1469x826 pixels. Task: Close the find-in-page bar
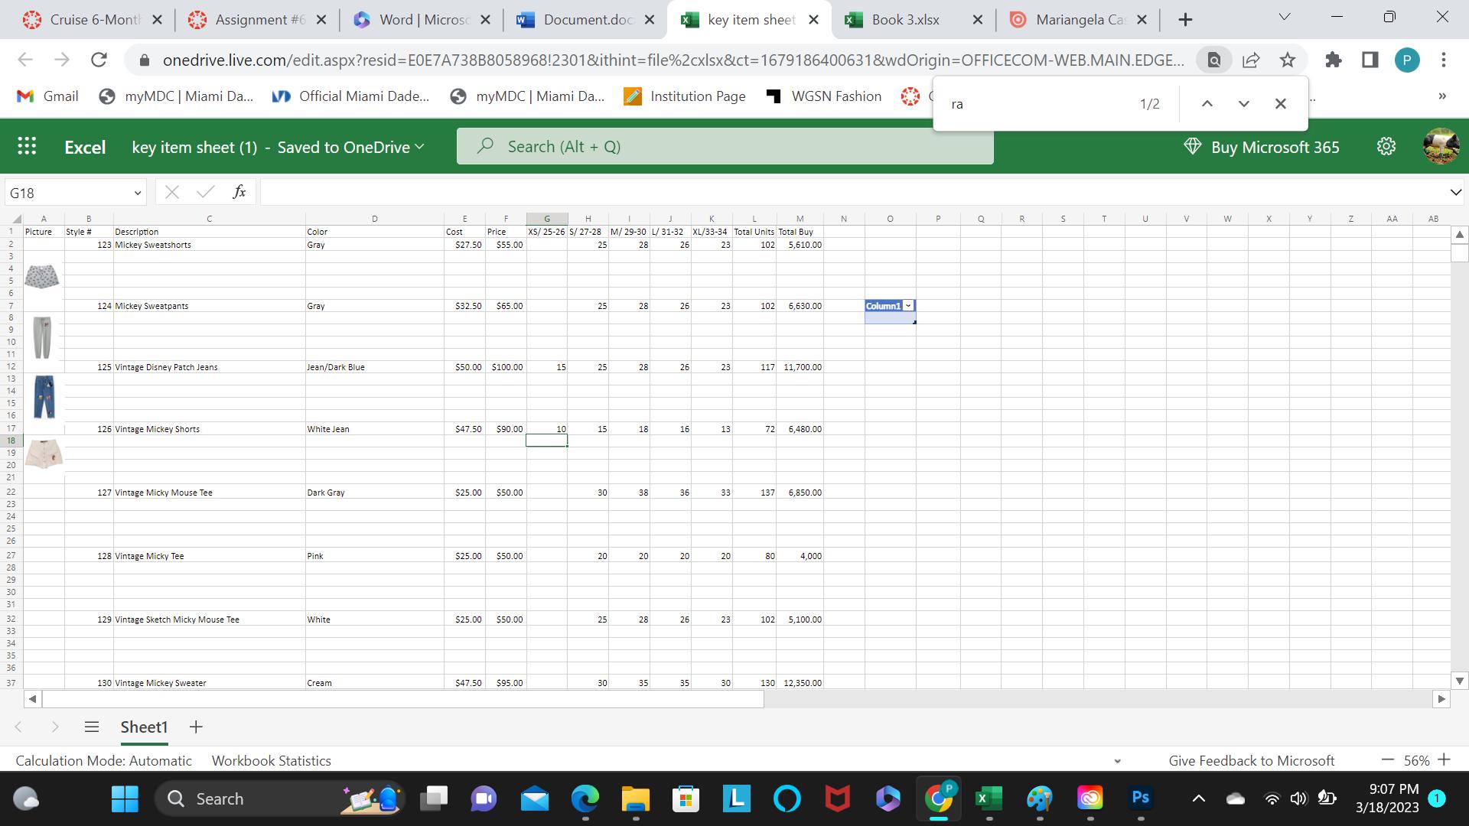pos(1280,104)
